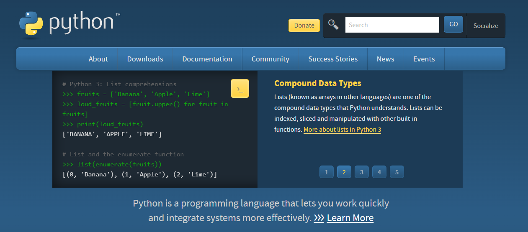528x232 pixels.
Task: Click the comment '# Python 3: List comprehensions'
Action: click(x=119, y=84)
